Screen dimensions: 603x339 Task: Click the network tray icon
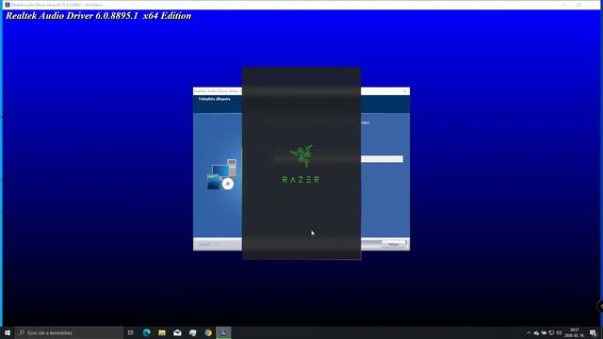pyautogui.click(x=551, y=332)
